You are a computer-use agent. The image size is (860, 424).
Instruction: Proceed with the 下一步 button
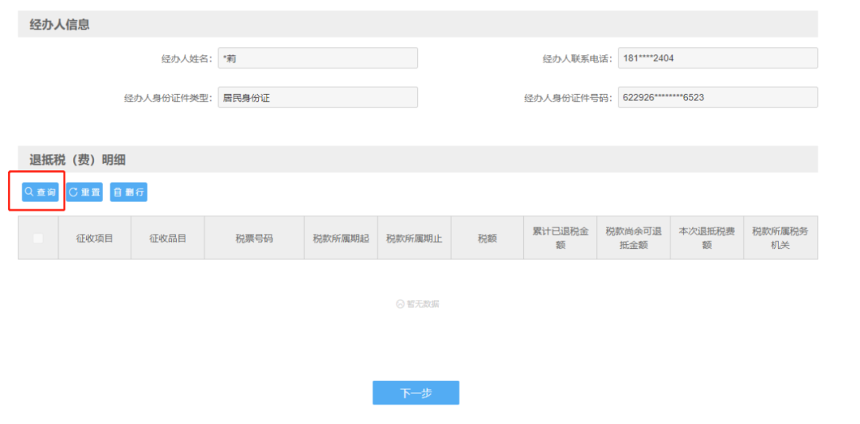tap(416, 393)
